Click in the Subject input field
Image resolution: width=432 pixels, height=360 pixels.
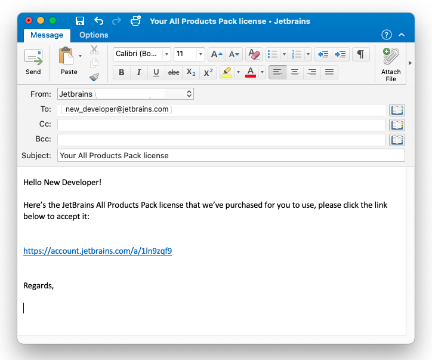click(231, 155)
